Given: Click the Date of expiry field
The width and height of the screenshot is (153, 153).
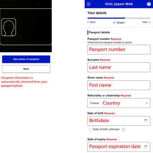Looking at the screenshot, I should [x=119, y=147].
